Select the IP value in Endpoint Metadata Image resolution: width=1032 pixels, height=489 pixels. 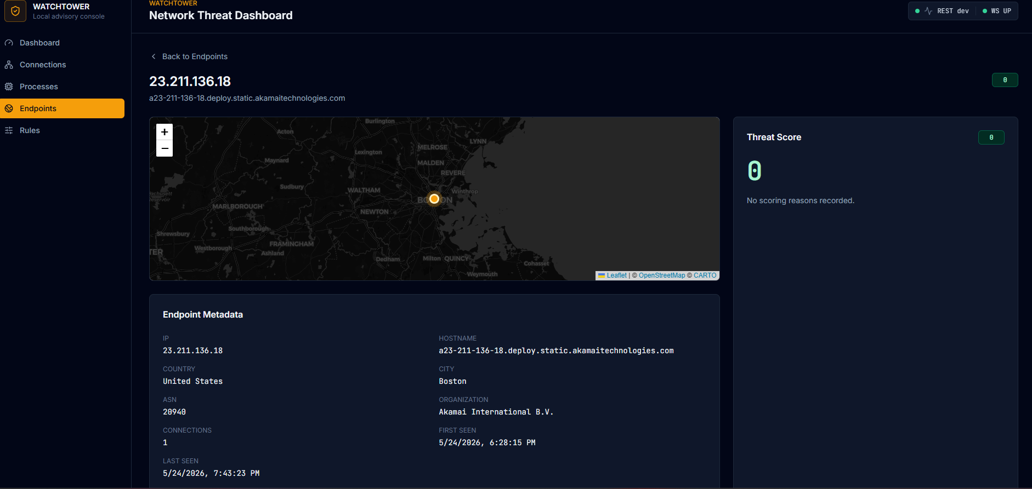coord(192,350)
